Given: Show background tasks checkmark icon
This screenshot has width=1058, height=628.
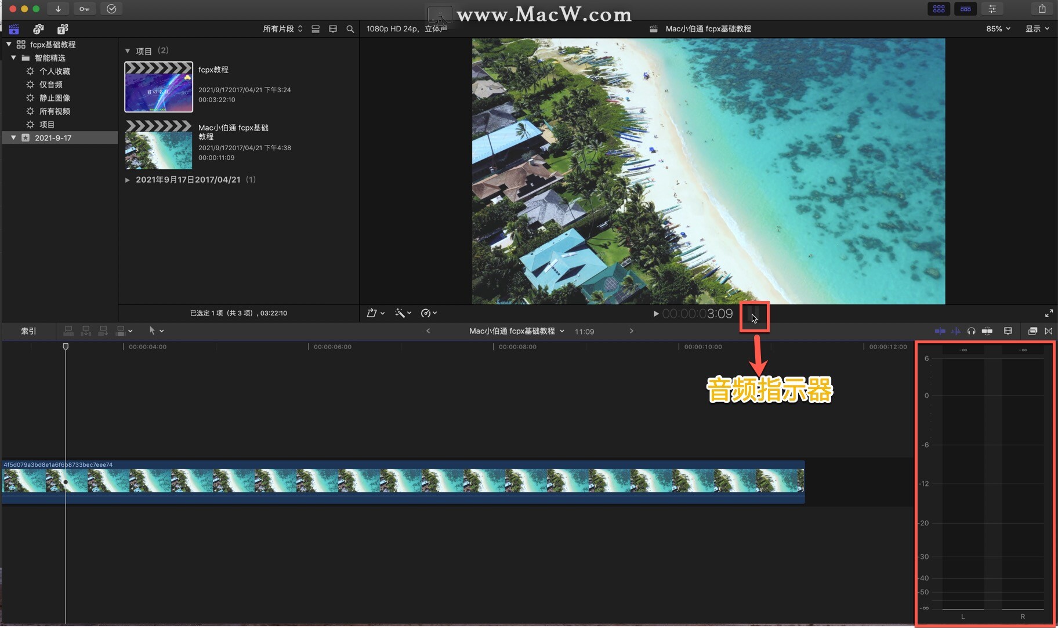Looking at the screenshot, I should (111, 9).
